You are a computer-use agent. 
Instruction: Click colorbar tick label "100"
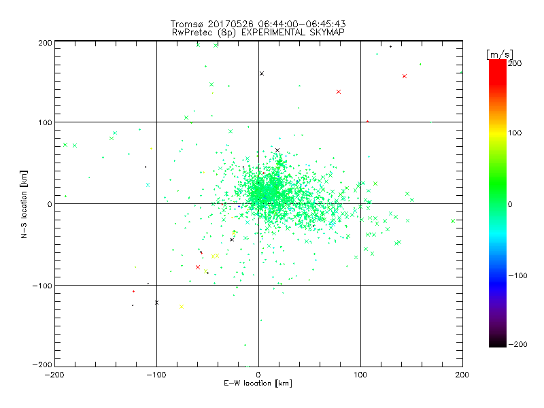(515, 133)
